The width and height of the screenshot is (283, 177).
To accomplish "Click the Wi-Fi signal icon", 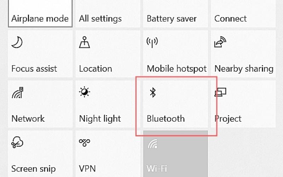I will [153, 144].
